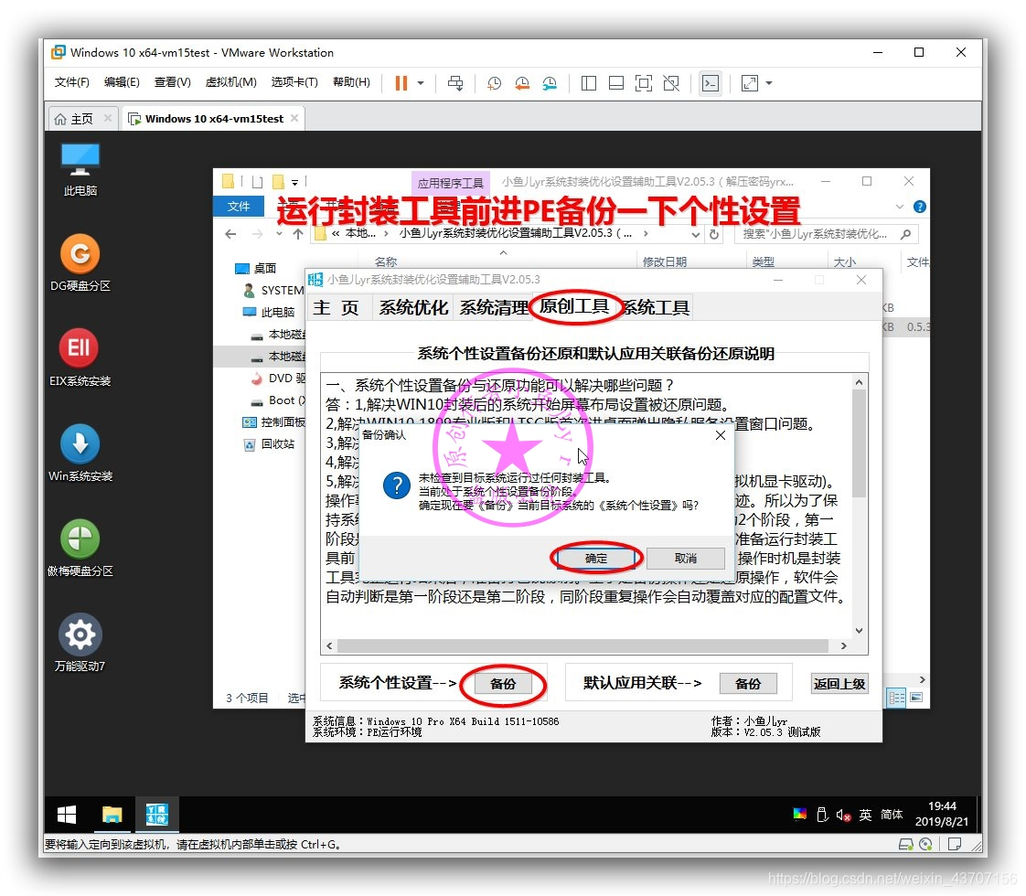Screen dimensions: 1026x896
Task: Switch to 系统清理 tab
Action: tap(494, 307)
